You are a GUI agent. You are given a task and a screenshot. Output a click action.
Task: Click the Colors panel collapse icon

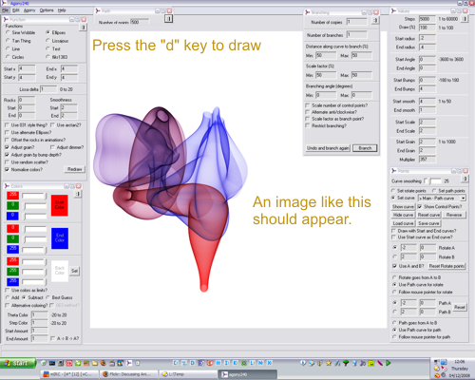click(x=78, y=194)
